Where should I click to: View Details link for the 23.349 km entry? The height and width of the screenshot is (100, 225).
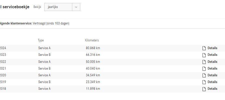tap(212, 82)
